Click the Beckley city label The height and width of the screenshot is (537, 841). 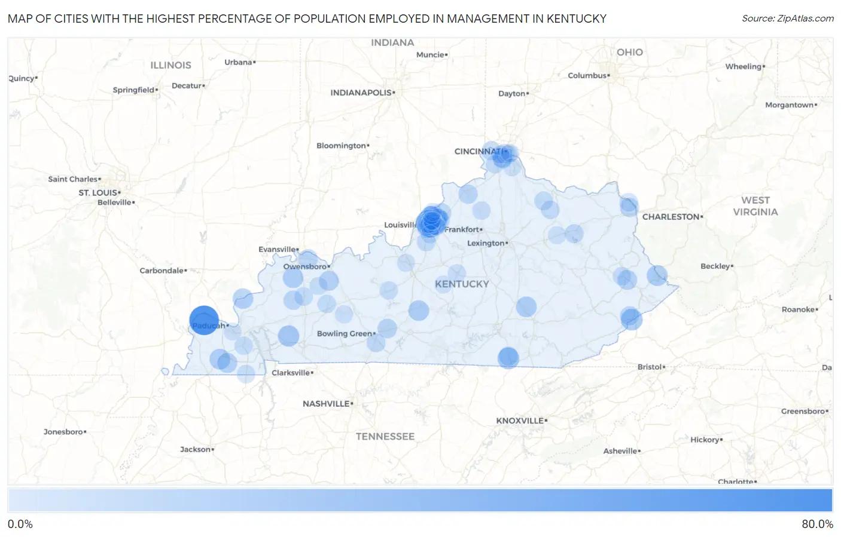coord(715,266)
